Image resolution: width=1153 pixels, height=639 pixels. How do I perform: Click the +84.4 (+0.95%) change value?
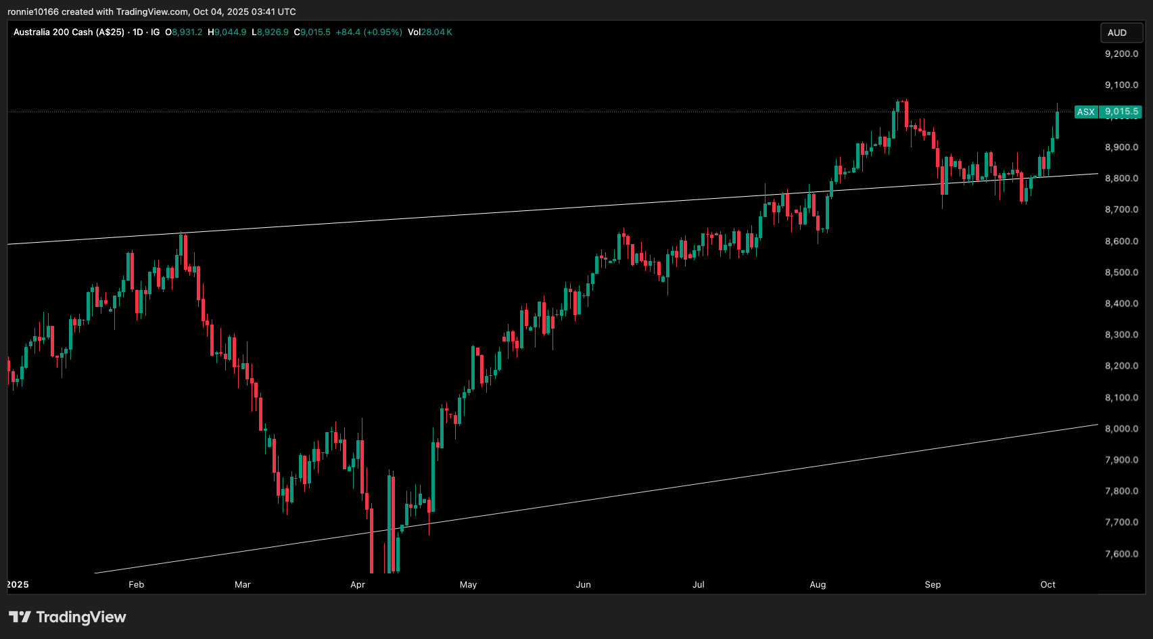[x=369, y=32]
